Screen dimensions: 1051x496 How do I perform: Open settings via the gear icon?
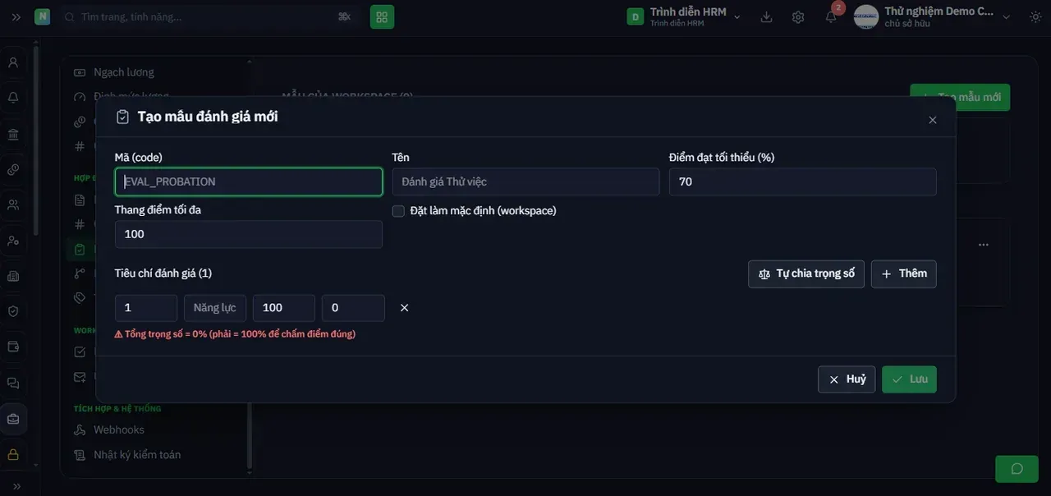click(x=798, y=16)
